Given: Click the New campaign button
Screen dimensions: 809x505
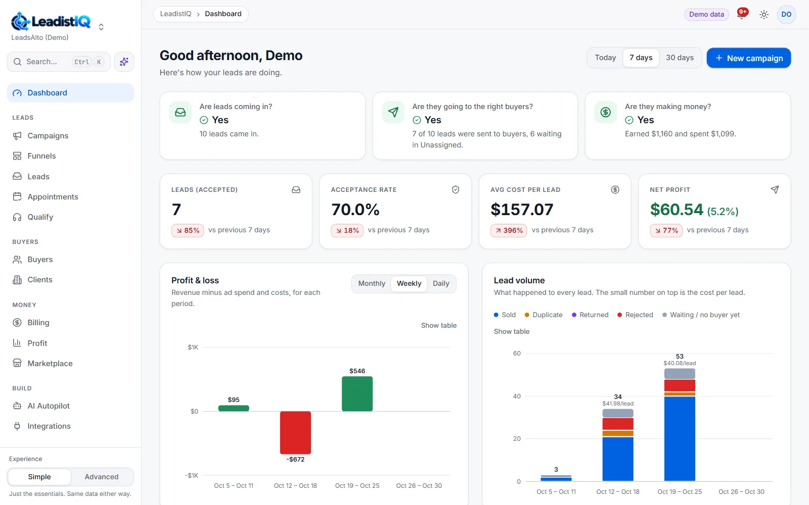Looking at the screenshot, I should click(748, 58).
